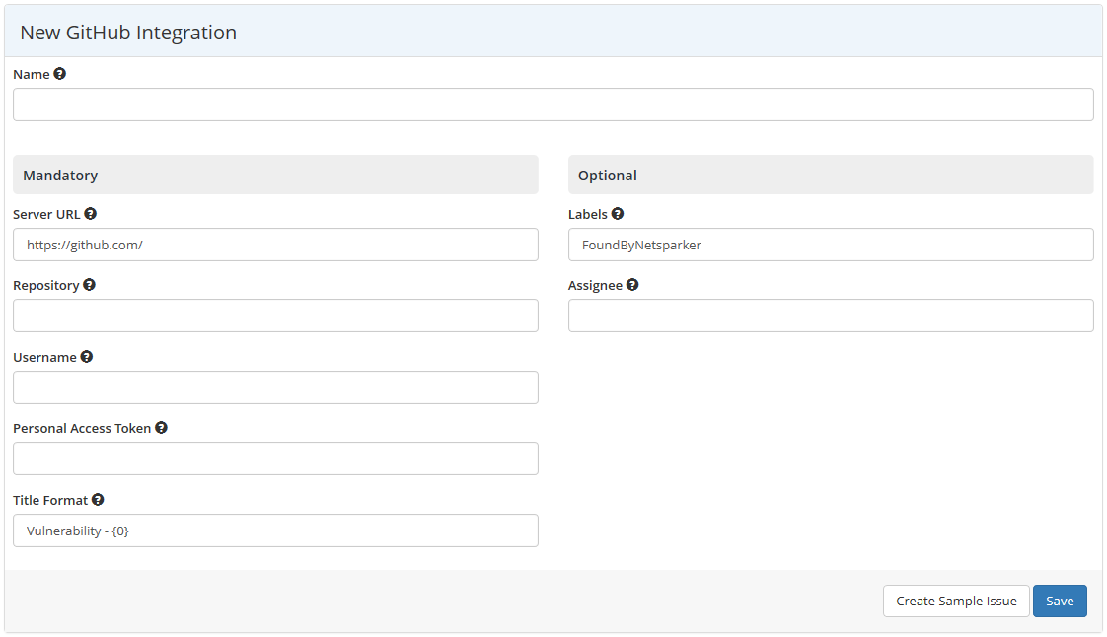Click the Optional section header
Image resolution: width=1107 pixels, height=637 pixels.
(x=607, y=175)
